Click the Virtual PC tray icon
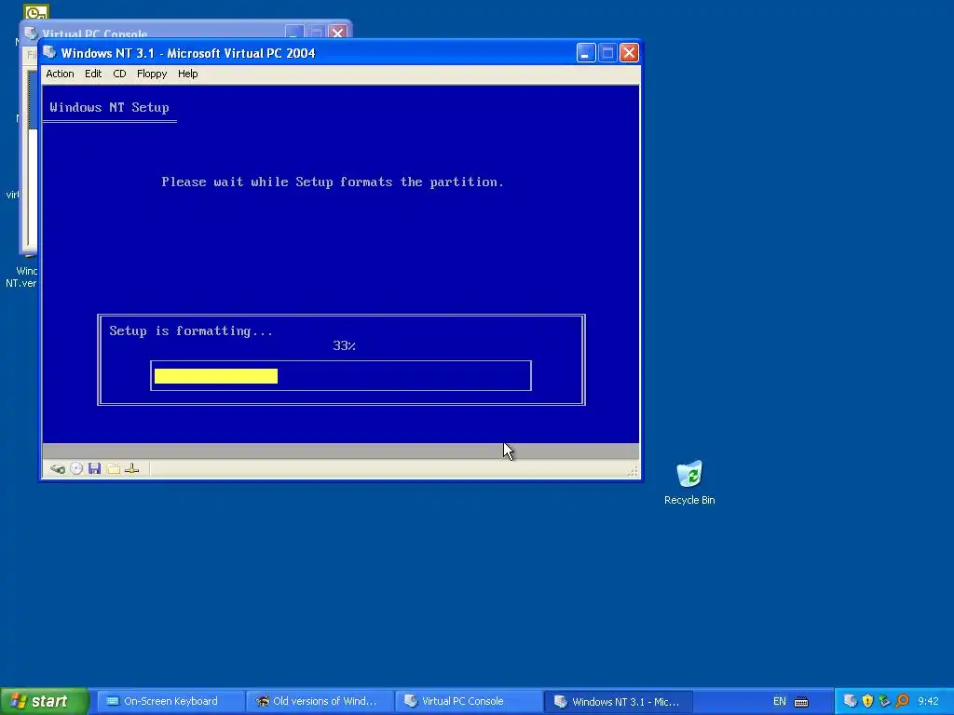 (x=850, y=701)
